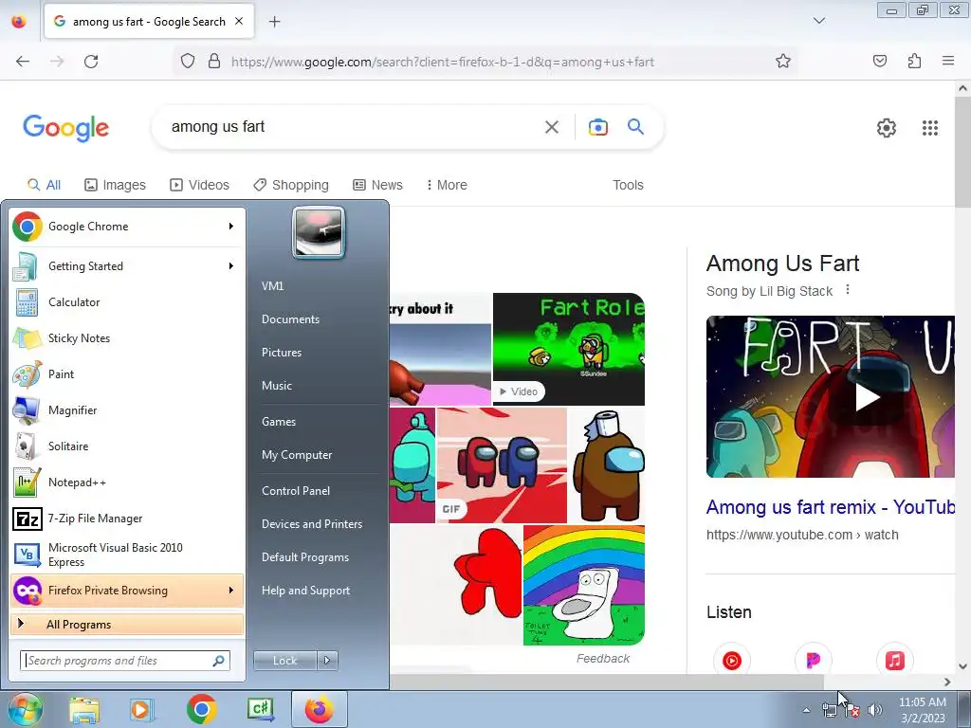Expand the Google Chrome jump list arrow

point(231,226)
